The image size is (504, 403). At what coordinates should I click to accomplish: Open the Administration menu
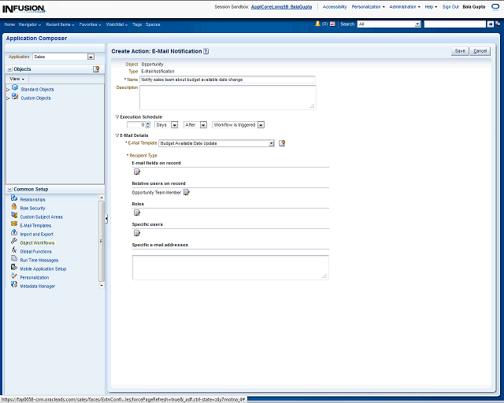[x=405, y=6]
